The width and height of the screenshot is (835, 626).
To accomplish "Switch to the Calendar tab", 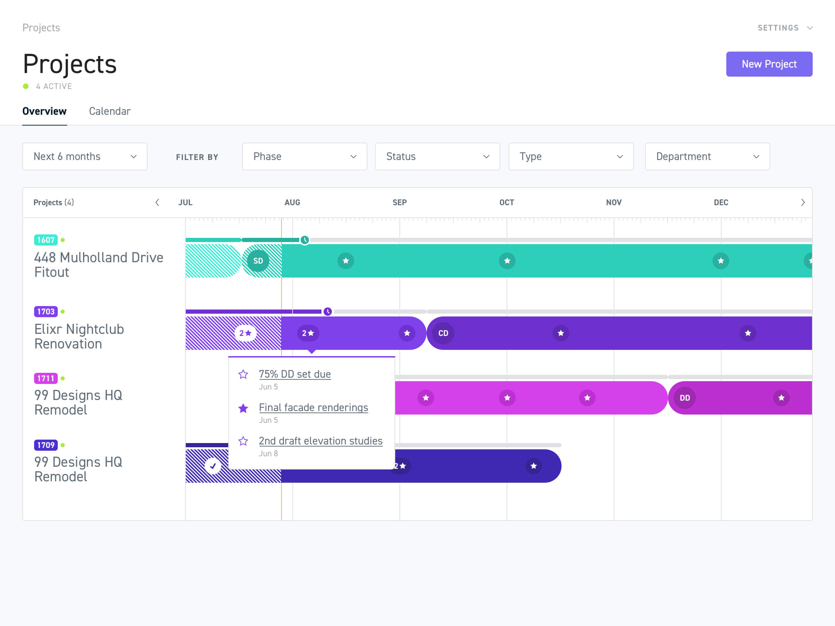I will pos(110,111).
